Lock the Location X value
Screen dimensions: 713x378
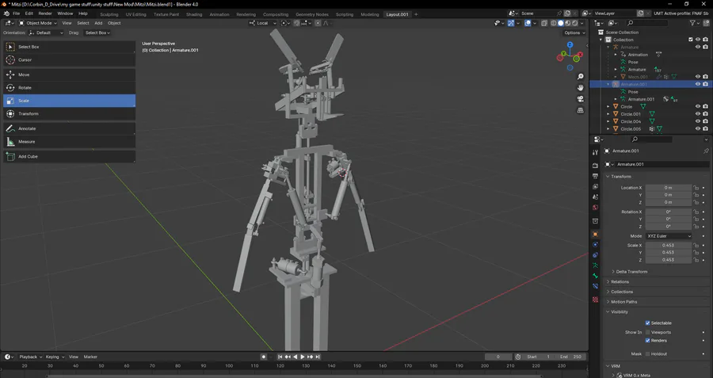(x=696, y=188)
